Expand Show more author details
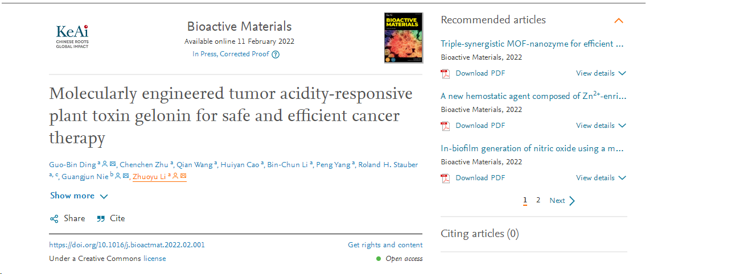 tap(79, 196)
